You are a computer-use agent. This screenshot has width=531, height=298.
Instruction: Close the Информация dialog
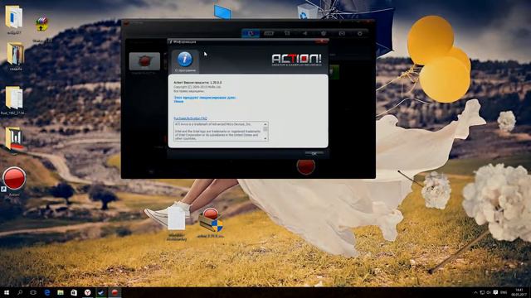pos(321,41)
